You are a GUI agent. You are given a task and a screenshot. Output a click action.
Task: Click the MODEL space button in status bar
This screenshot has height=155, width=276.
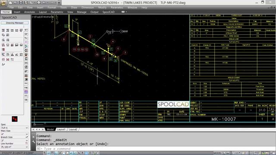pos(217,153)
